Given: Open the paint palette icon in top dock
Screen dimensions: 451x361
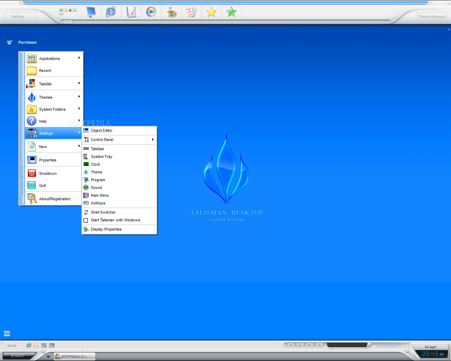Looking at the screenshot, I should pos(172,12).
